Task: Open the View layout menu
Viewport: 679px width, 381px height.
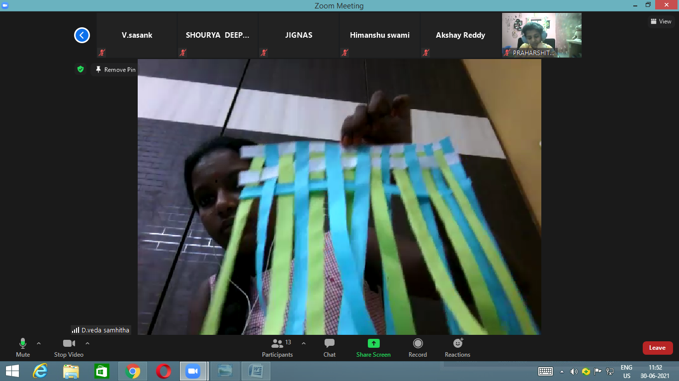Action: point(661,21)
